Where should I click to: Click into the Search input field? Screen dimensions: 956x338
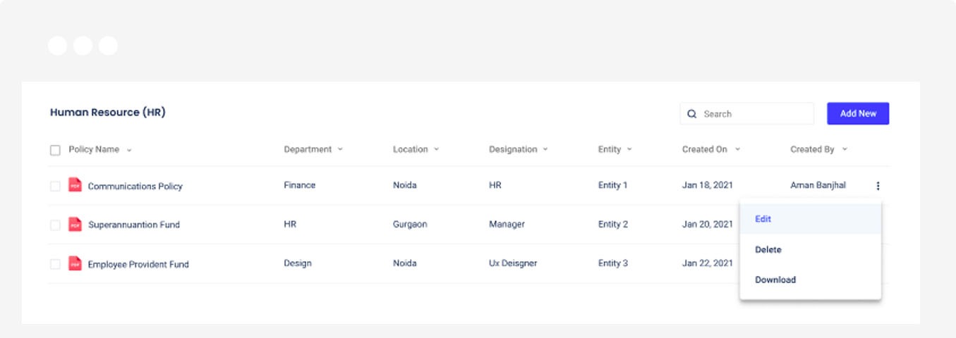(746, 114)
